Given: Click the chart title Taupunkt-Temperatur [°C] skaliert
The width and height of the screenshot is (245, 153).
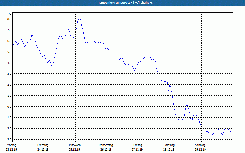Looking at the screenshot, I should (125, 3).
